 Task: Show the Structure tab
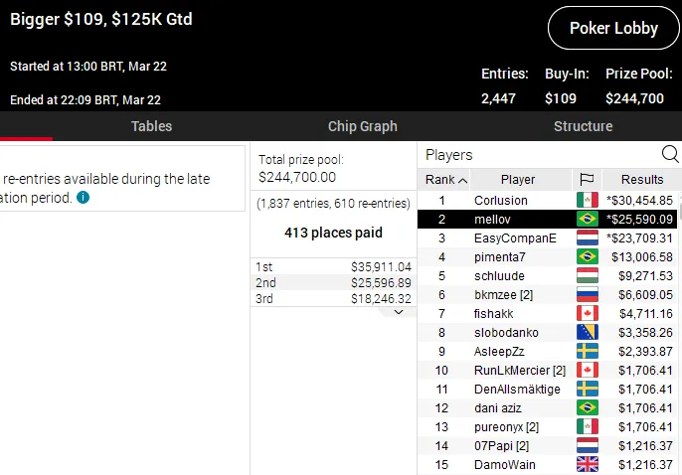point(583,126)
